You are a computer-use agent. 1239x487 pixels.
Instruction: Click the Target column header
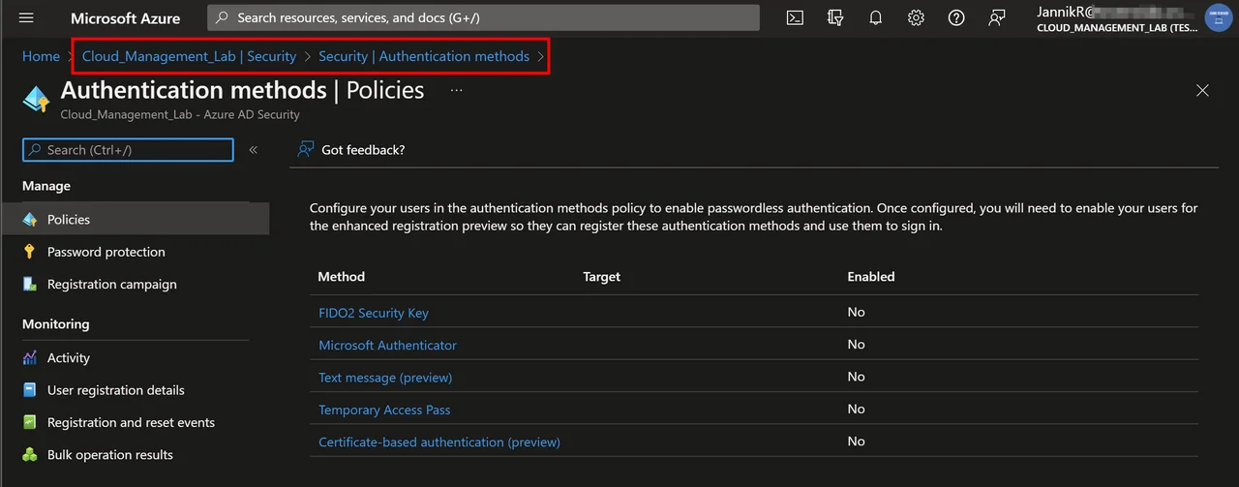(601, 277)
